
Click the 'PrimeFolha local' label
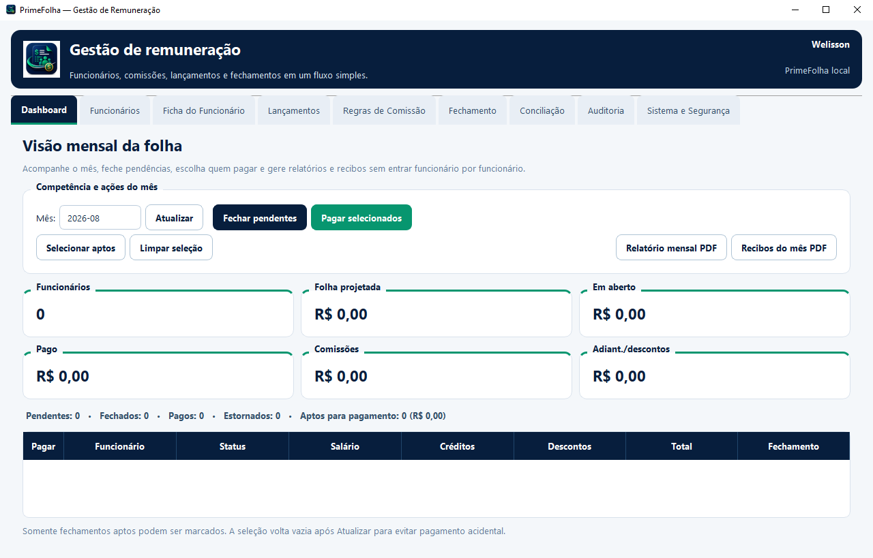coord(817,70)
